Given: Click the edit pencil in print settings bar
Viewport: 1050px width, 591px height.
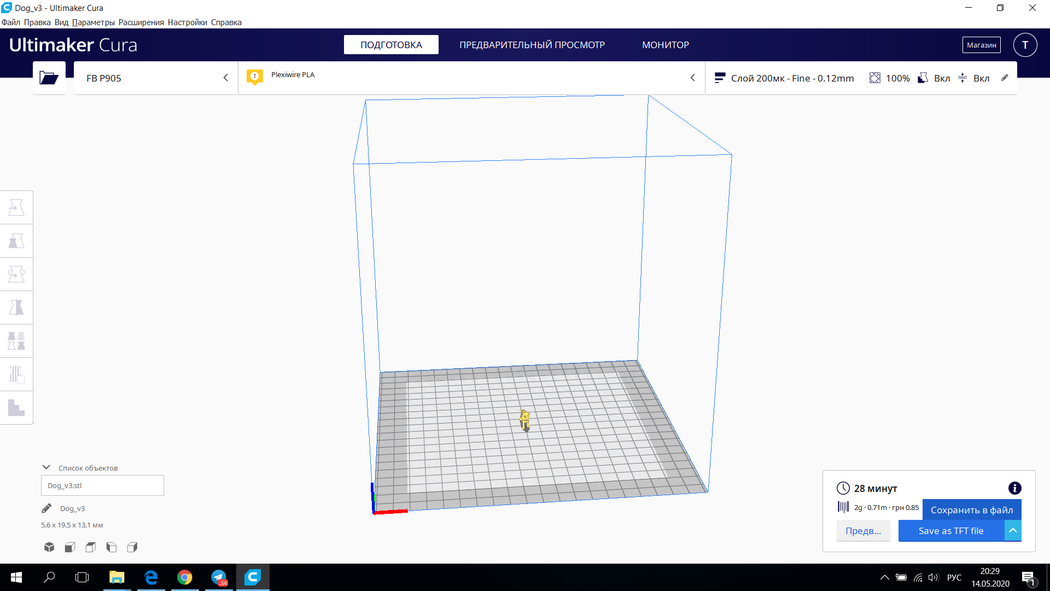Looking at the screenshot, I should [x=1005, y=78].
